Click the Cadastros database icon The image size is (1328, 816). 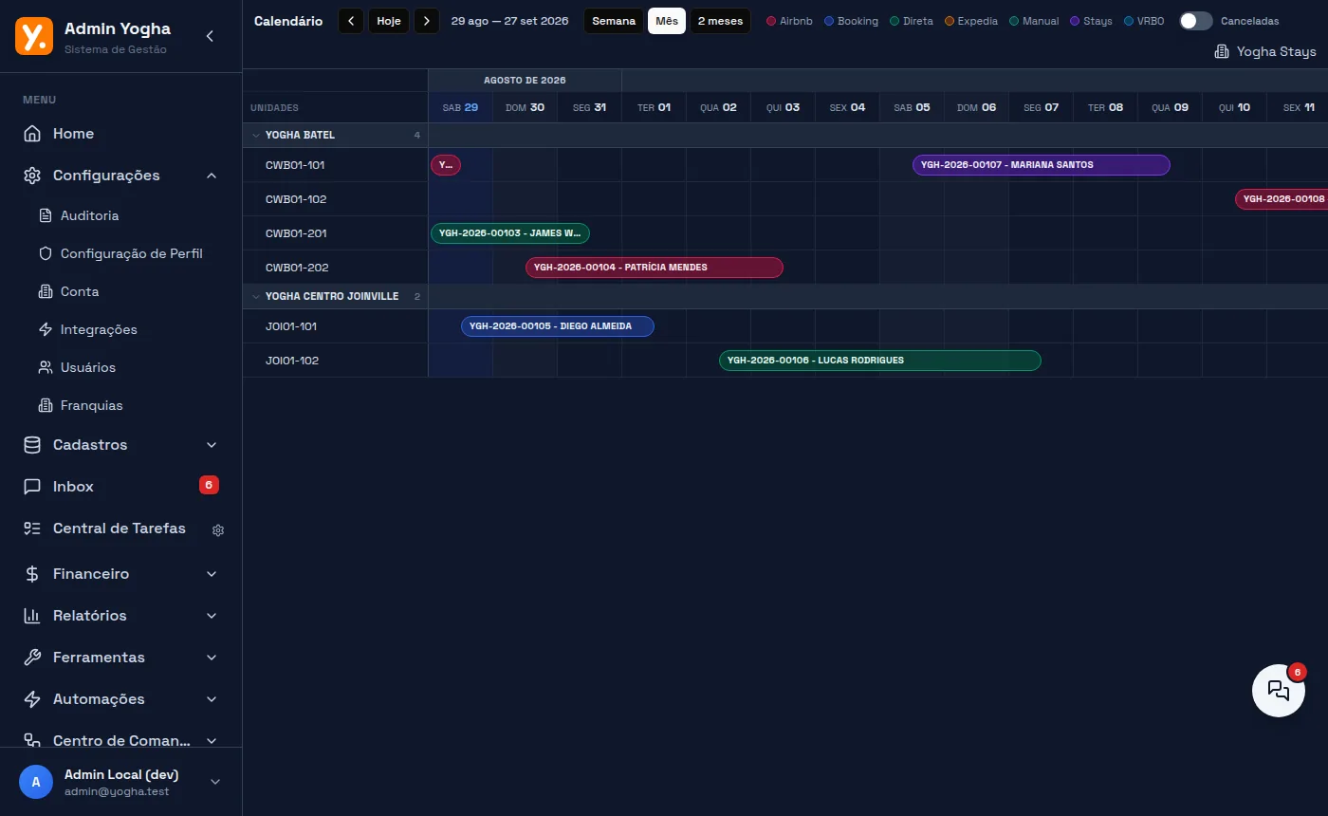[32, 445]
